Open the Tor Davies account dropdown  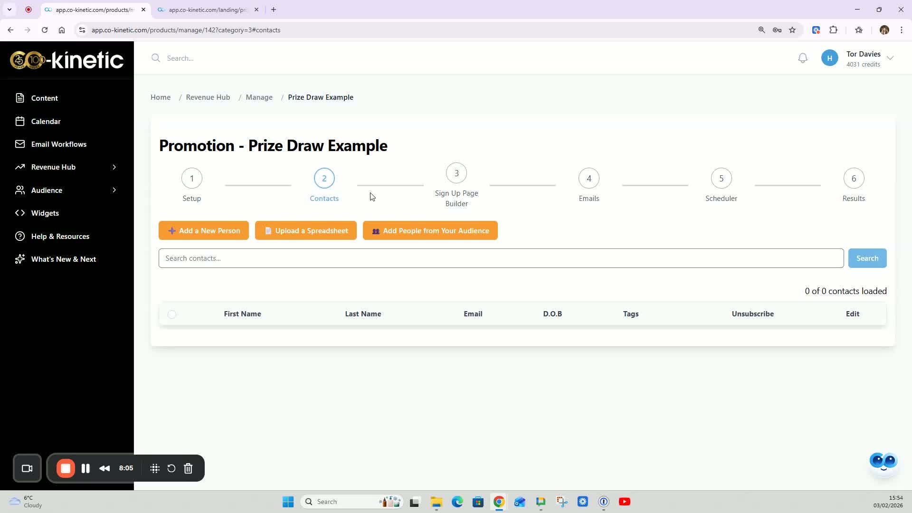click(890, 58)
